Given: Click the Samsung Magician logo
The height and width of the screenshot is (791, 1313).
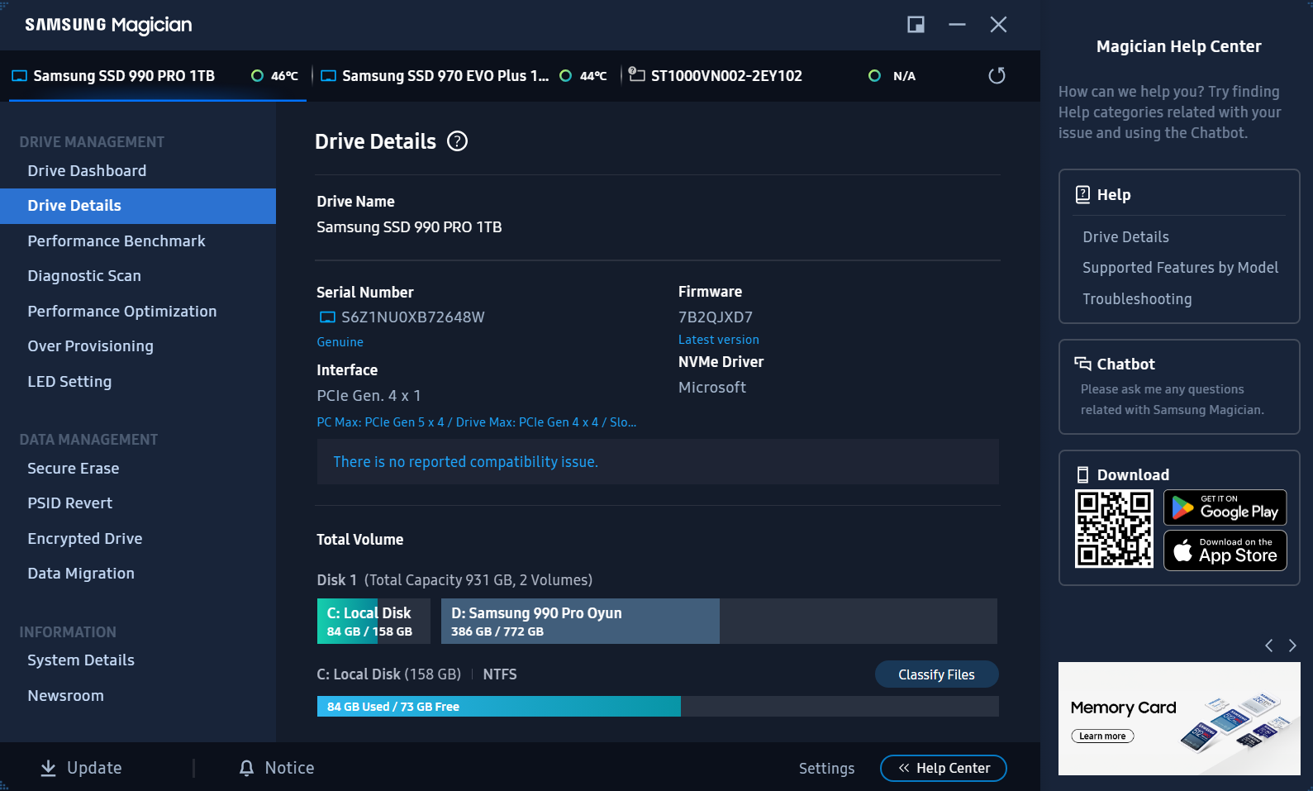Looking at the screenshot, I should (108, 25).
